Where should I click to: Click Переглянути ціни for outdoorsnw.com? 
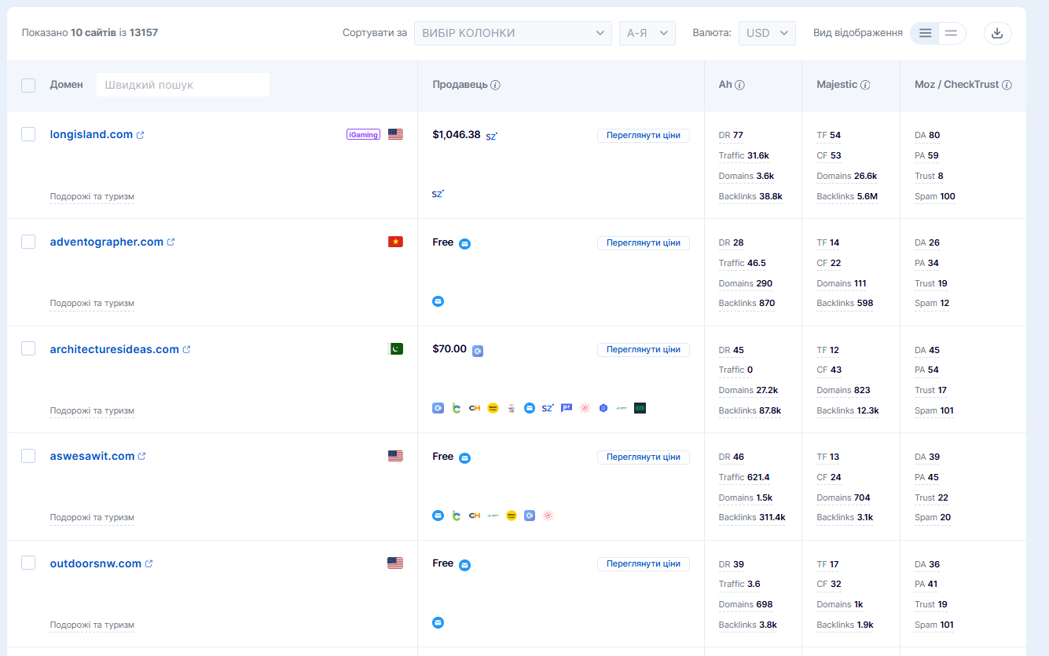point(644,563)
